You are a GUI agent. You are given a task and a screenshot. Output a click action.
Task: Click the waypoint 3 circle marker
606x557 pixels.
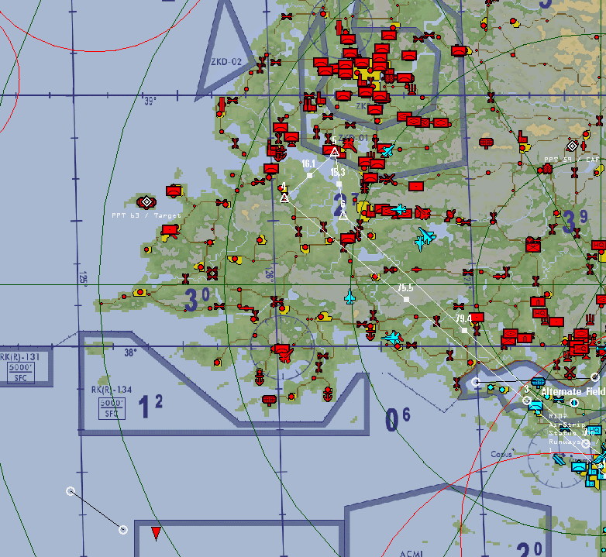tap(527, 401)
